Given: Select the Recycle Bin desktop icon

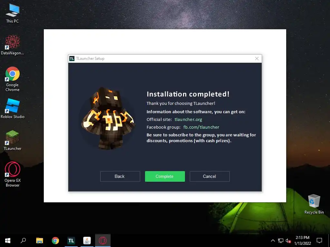Looking at the screenshot, I should click(x=314, y=204).
